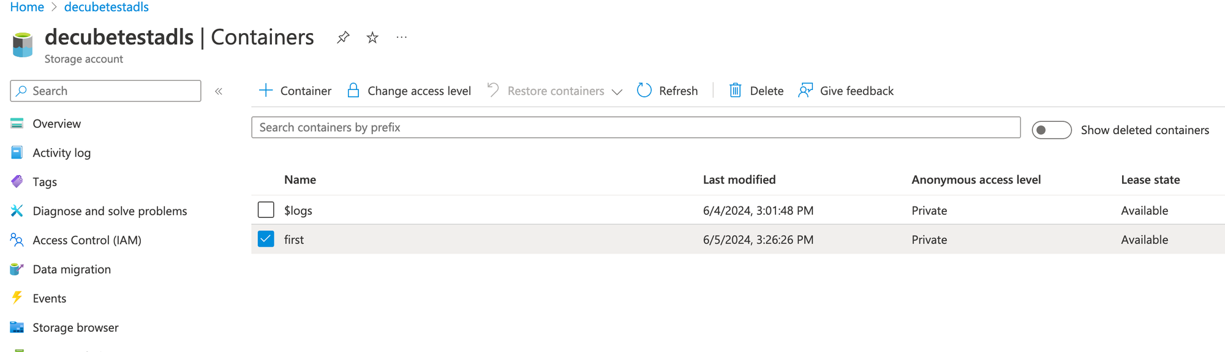
Task: Click the sidebar Search box
Action: point(105,91)
